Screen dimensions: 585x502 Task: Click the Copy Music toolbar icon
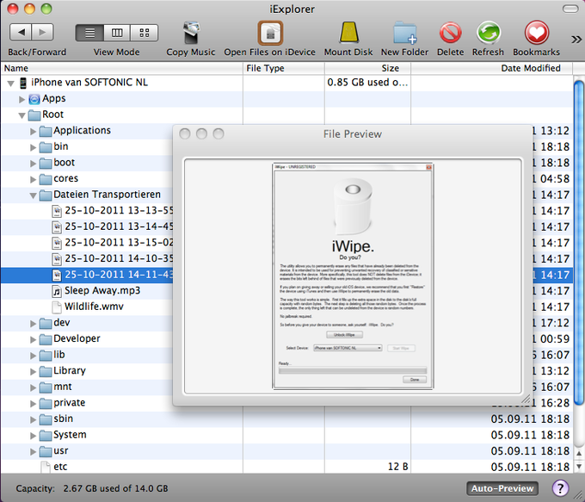coord(191,33)
